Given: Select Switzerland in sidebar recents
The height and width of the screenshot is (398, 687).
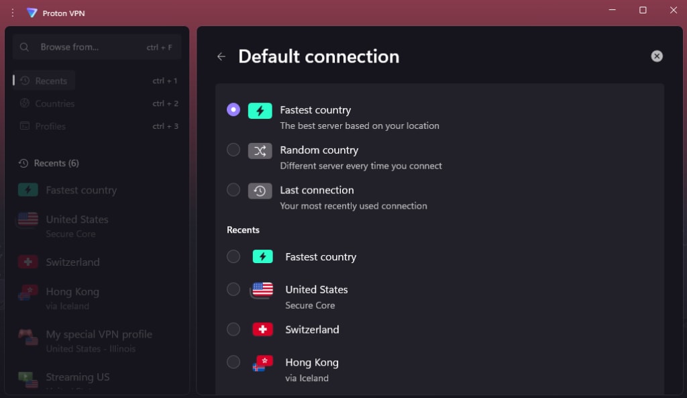Looking at the screenshot, I should click(97, 262).
